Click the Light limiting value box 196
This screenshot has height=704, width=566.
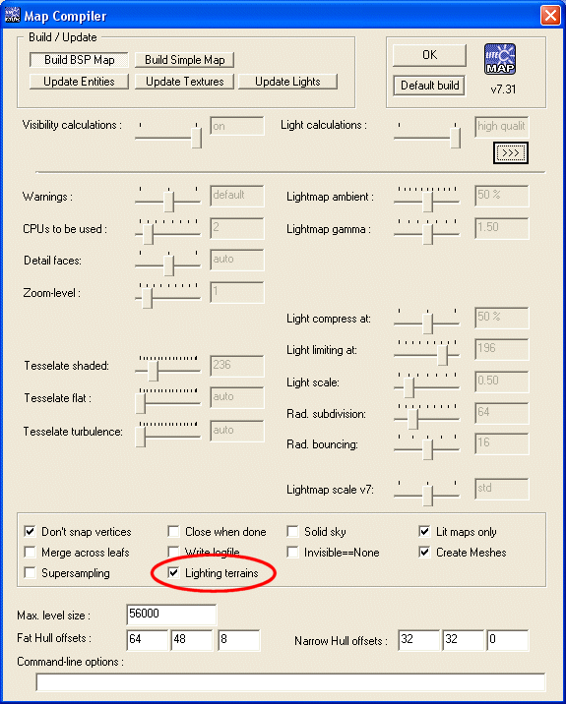502,349
